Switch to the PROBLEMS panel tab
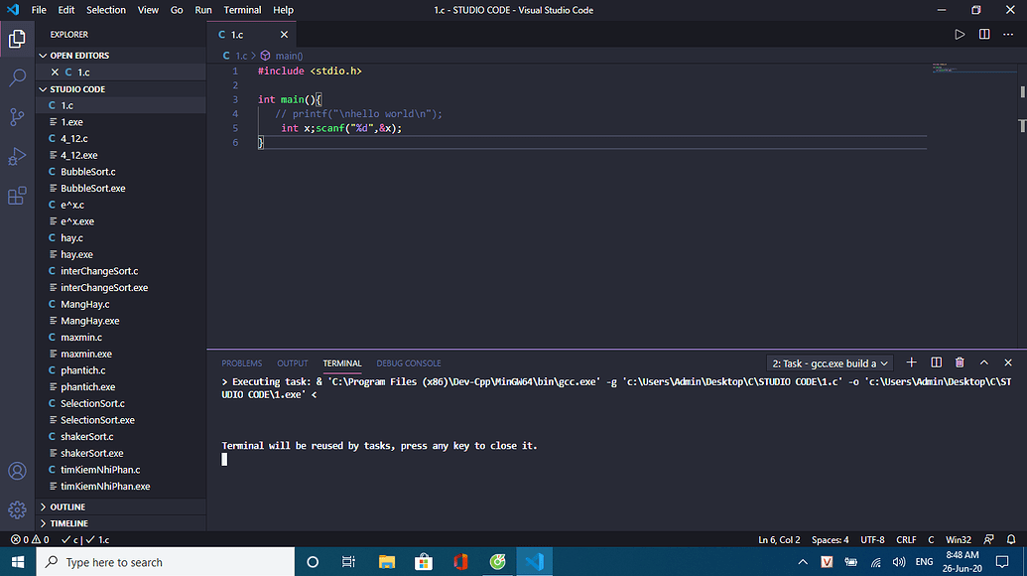Image resolution: width=1027 pixels, height=576 pixels. [x=242, y=363]
